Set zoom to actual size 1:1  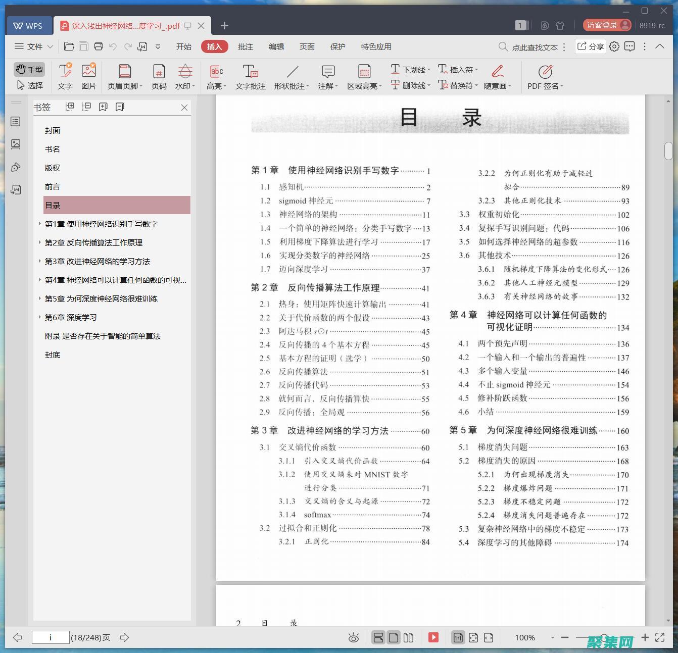tap(458, 637)
